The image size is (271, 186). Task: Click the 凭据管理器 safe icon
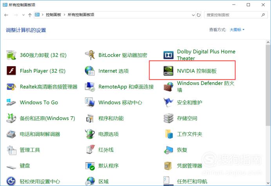[168, 166]
